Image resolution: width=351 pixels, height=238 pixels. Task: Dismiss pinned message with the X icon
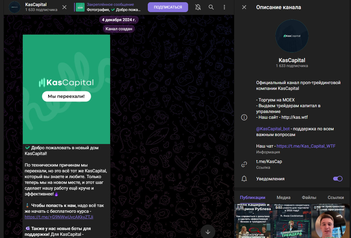click(64, 7)
